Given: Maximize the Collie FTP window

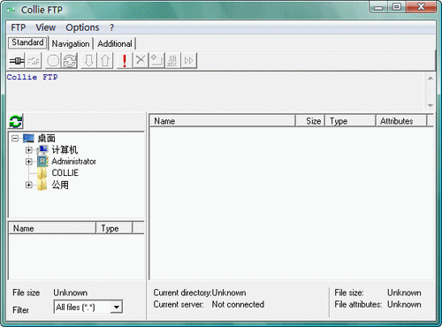Looking at the screenshot, I should tap(397, 7).
